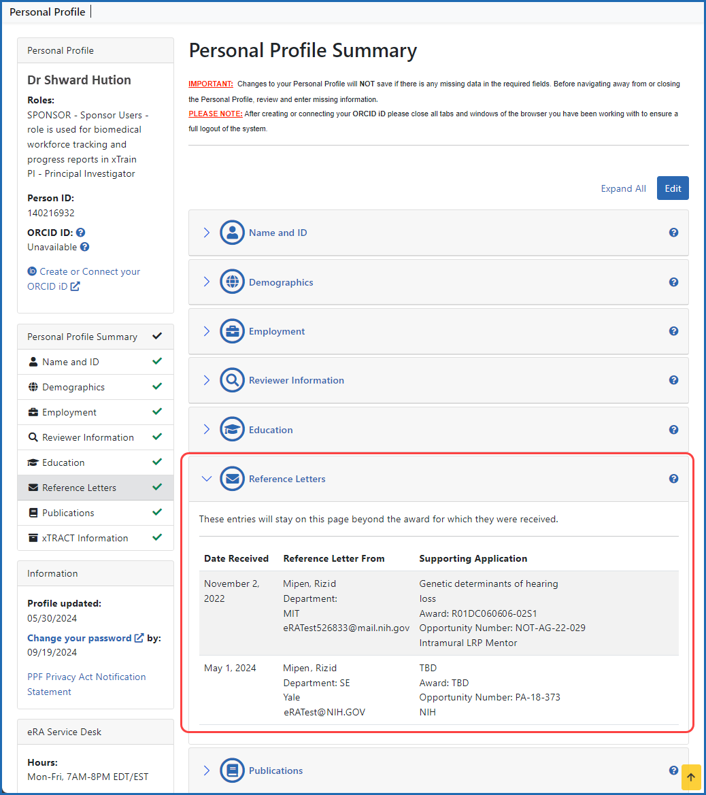Click the November 2, 2022 date cell
Image resolution: width=706 pixels, height=795 pixels.
[232, 591]
